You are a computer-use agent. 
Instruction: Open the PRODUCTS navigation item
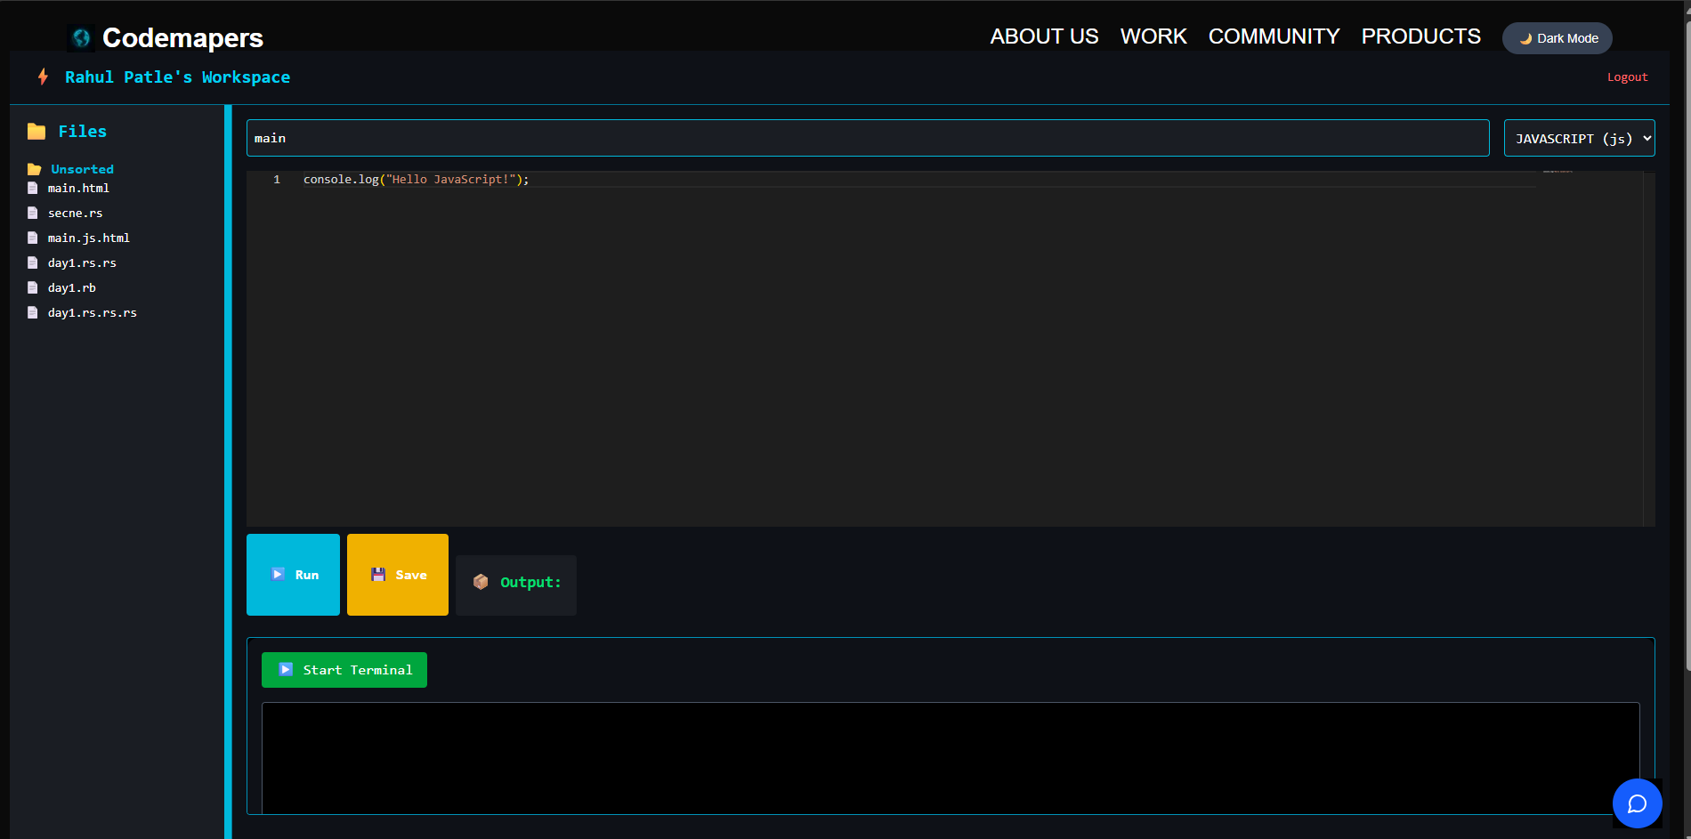click(1420, 36)
